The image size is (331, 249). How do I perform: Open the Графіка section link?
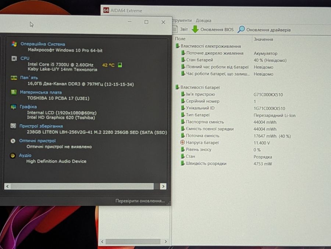point(28,107)
